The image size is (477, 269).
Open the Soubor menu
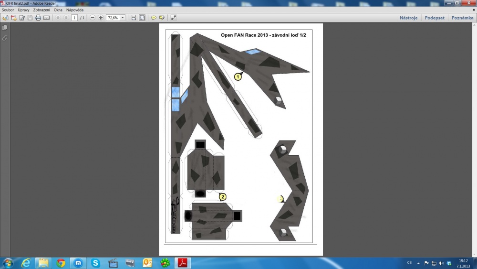8,10
